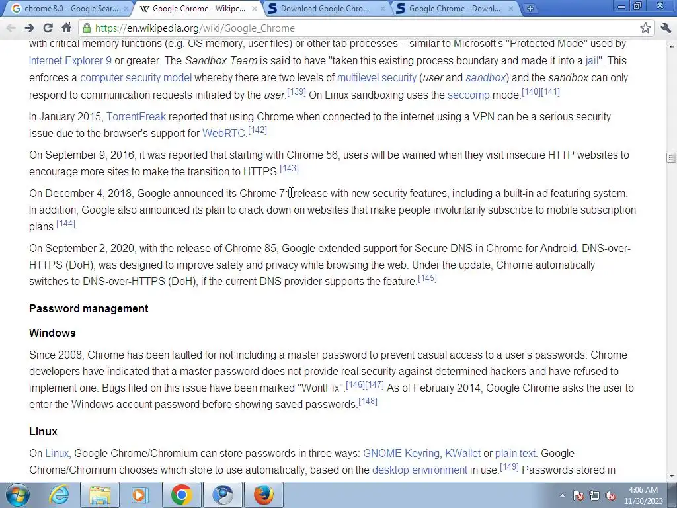Follow the WebRTC link
Screen dimensions: 677x508
pyautogui.click(x=223, y=133)
